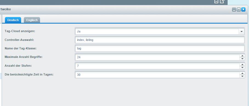Click the Name der Tag-Klasse text field

[x=160, y=49]
